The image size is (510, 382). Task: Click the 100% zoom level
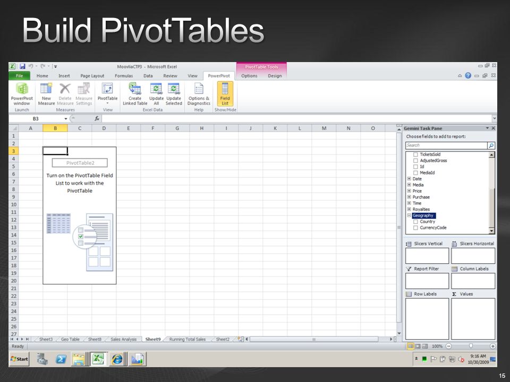pyautogui.click(x=437, y=346)
